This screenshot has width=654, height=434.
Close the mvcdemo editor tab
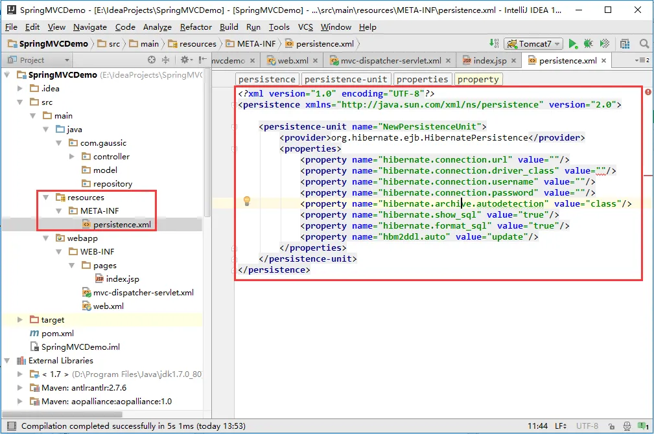click(252, 61)
